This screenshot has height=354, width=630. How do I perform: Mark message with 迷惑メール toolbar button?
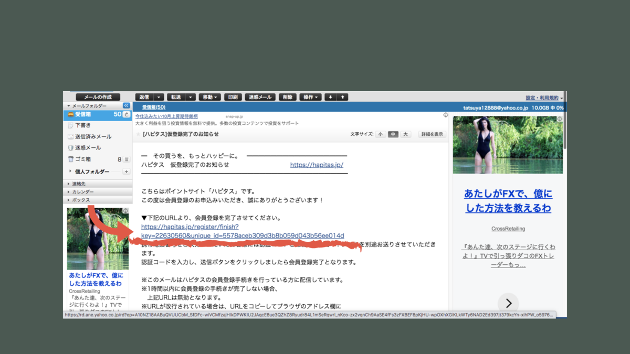pos(260,97)
